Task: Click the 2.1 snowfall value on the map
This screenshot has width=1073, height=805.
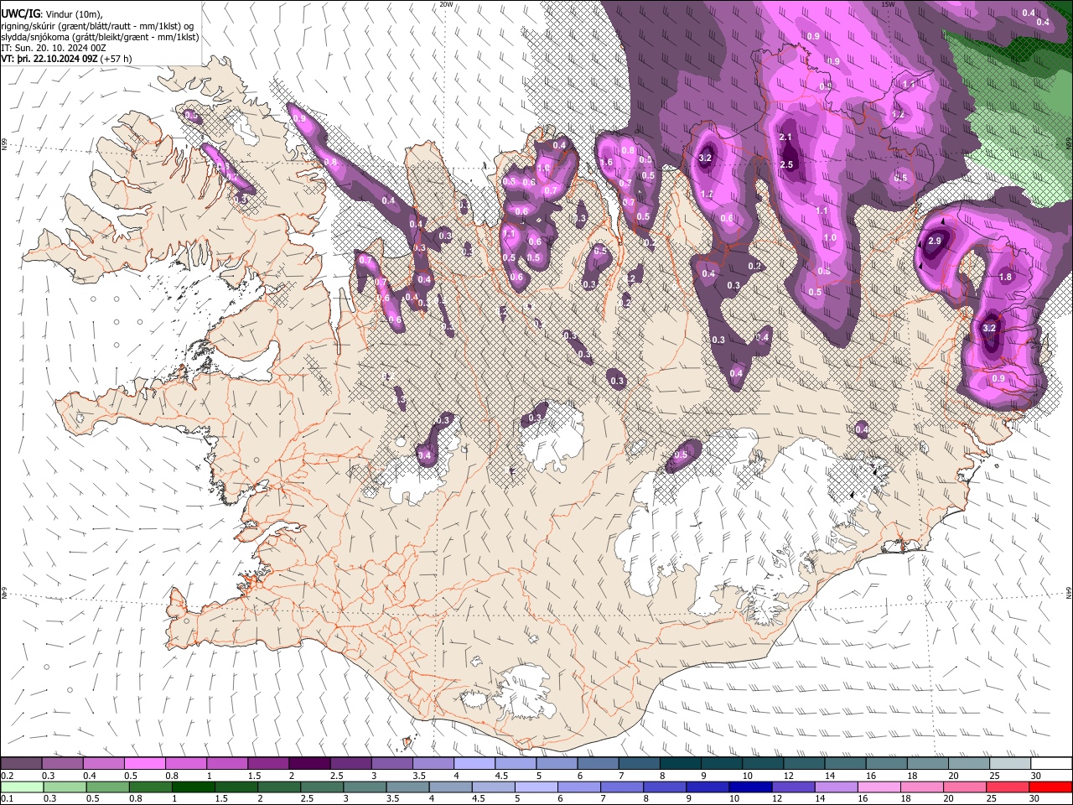Action: [785, 137]
